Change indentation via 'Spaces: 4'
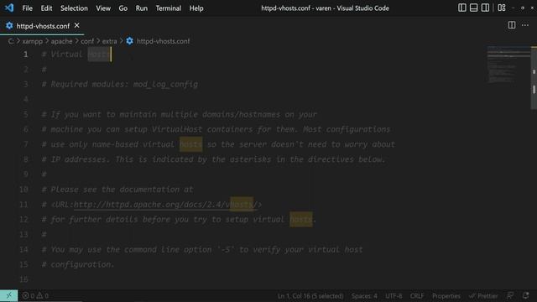This screenshot has height=302, width=537. coord(364,296)
